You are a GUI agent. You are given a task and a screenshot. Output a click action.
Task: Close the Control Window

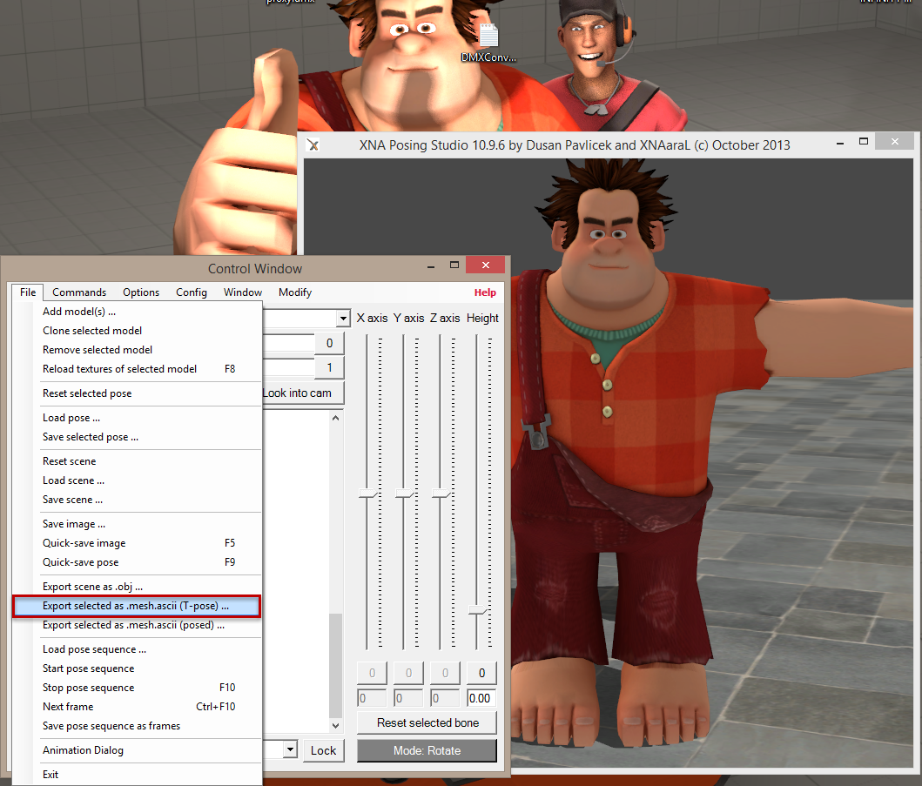486,265
